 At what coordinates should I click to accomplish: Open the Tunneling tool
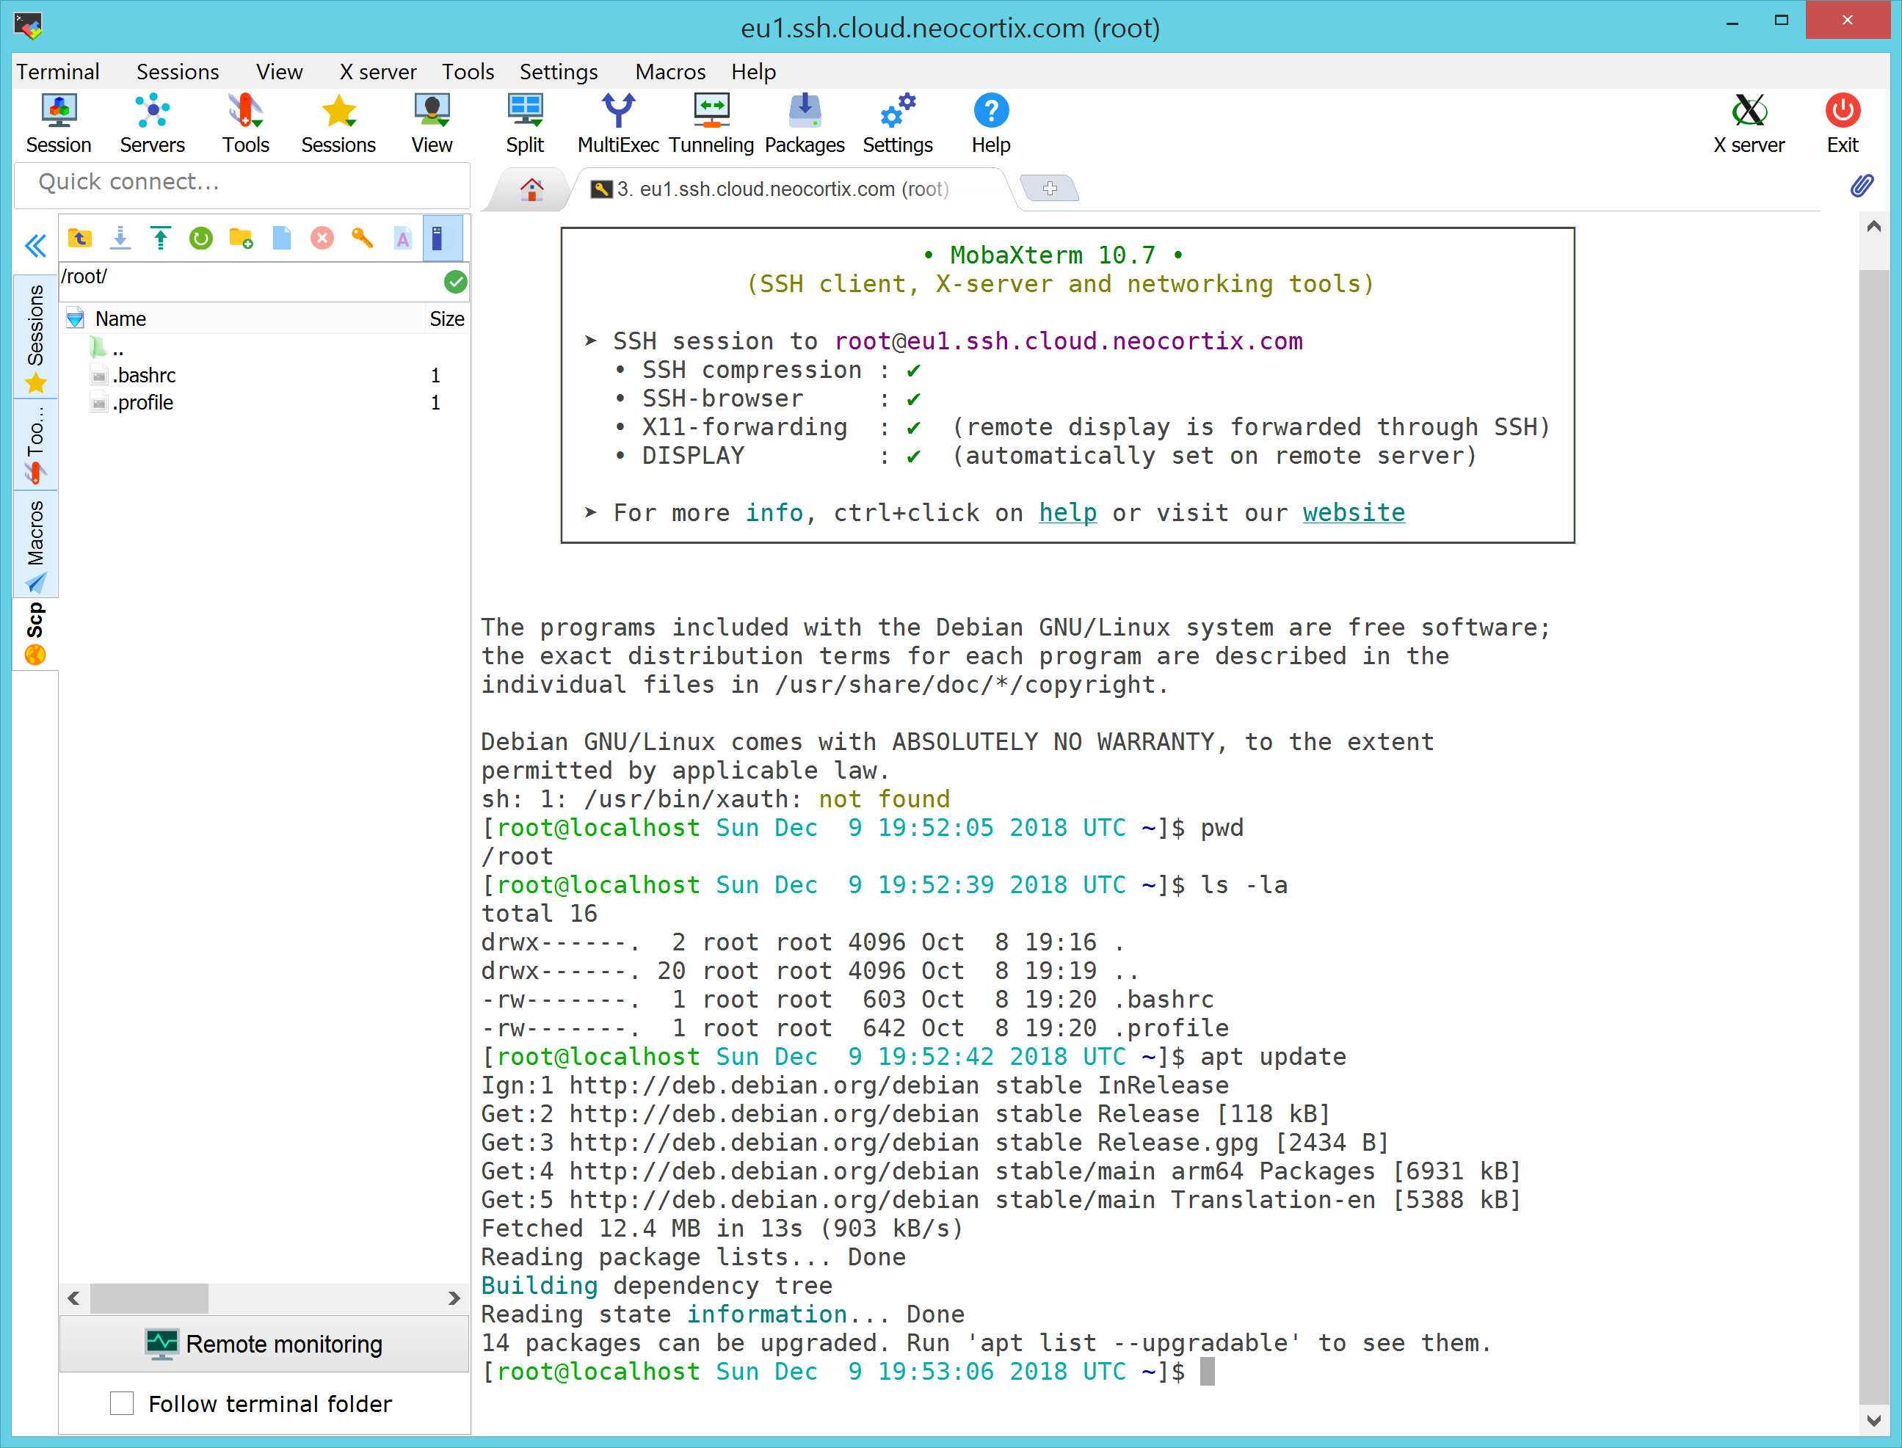[711, 123]
